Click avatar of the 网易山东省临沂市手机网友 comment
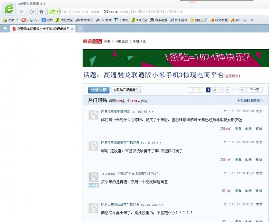This screenshot has width=269, height=222. click(x=93, y=208)
